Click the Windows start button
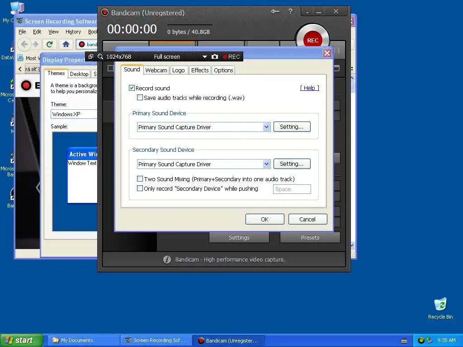Viewport: 463px width, 347px height. tap(21, 341)
